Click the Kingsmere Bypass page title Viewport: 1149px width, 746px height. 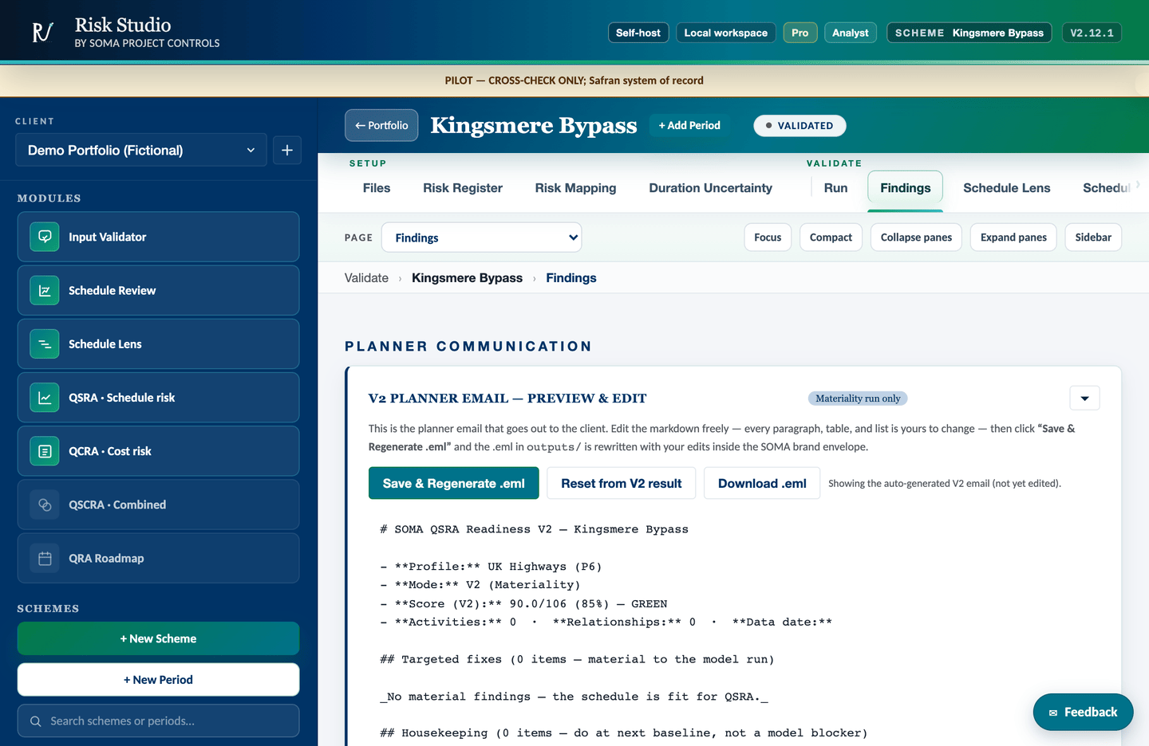click(534, 125)
